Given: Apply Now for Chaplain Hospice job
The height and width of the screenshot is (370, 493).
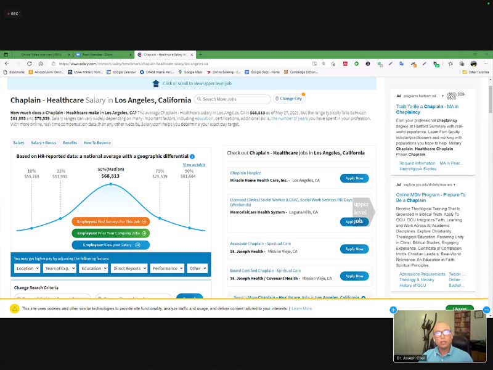Looking at the screenshot, I should (354, 178).
